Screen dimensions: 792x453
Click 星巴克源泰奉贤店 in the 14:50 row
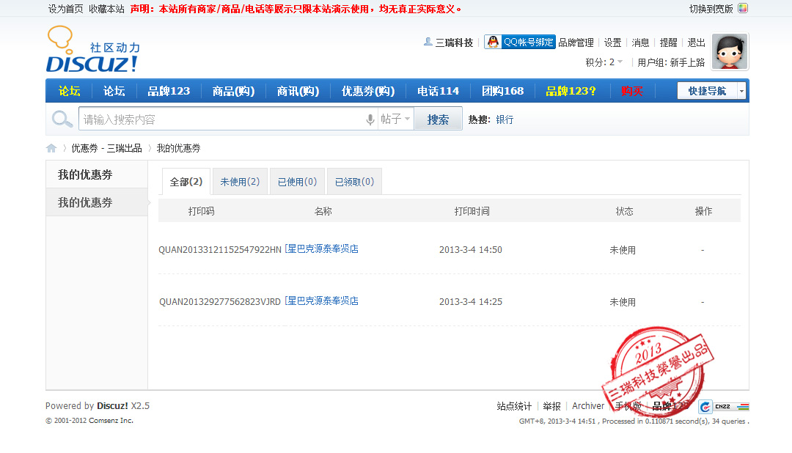(x=322, y=248)
